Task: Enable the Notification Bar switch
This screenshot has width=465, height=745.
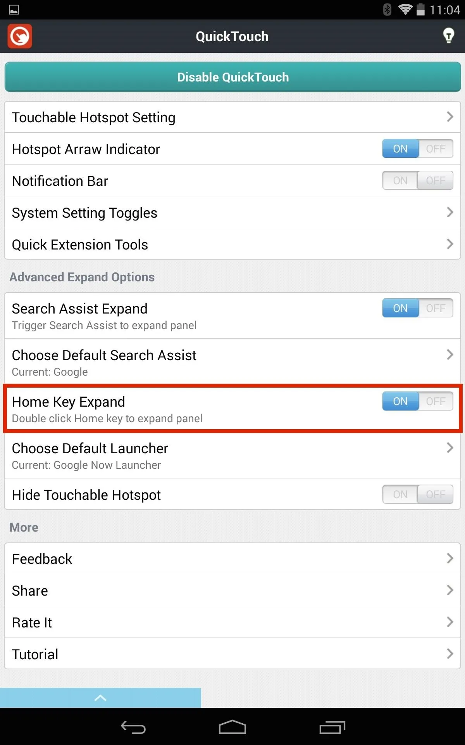Action: click(x=418, y=180)
